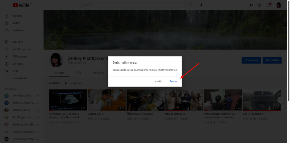Open 5-Minute Crafts subscription

[x=22, y=96]
